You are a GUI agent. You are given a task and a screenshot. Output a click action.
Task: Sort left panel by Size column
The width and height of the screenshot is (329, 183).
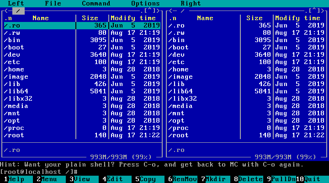coord(90,18)
